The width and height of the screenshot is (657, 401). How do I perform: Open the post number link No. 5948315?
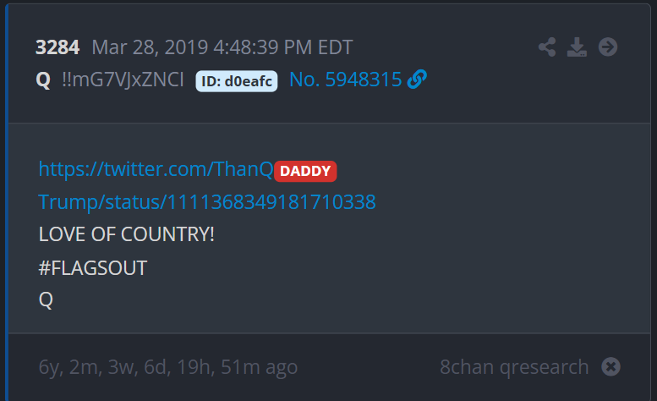[346, 80]
